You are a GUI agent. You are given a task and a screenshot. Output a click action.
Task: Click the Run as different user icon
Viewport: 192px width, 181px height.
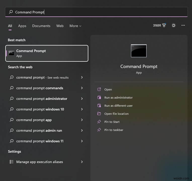click(99, 105)
